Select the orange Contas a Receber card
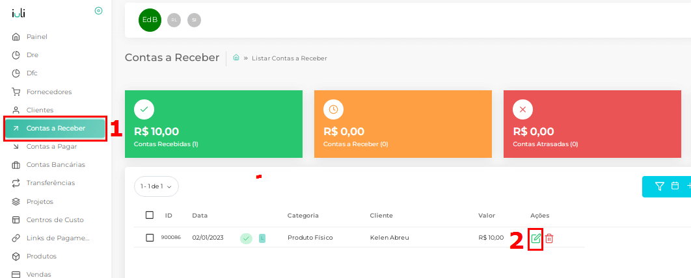Screen dimensions: 691x278 click(x=403, y=124)
